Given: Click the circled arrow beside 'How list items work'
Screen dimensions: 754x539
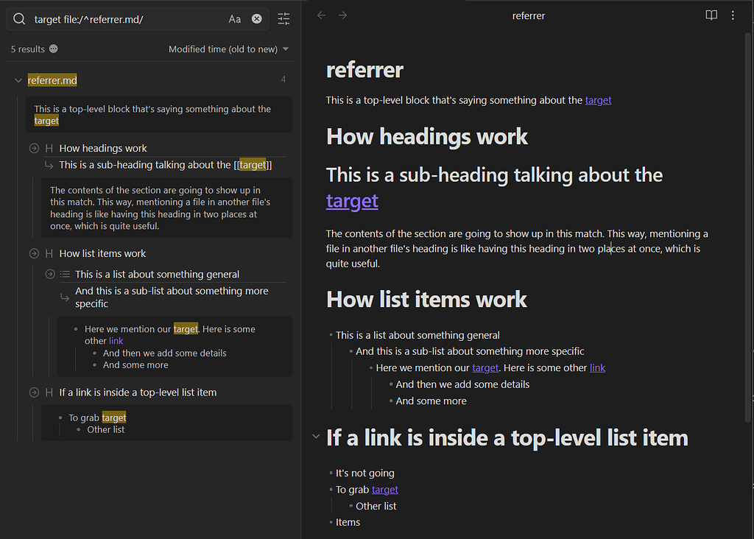Looking at the screenshot, I should pos(33,253).
